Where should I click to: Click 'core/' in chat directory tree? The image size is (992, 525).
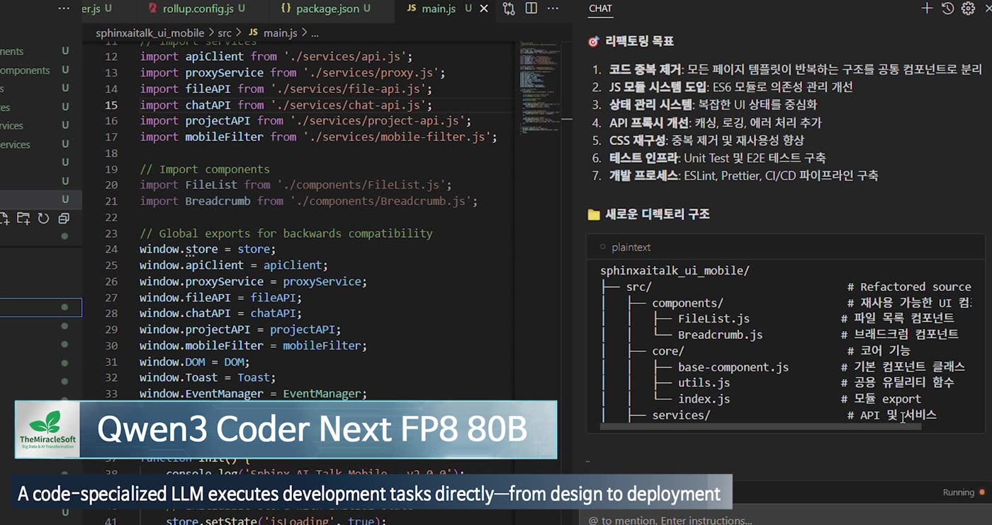click(x=668, y=351)
